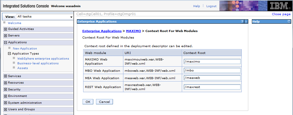Screen dimensions: 293x115
Task: Select maximouiweb.war URI cell
Action: coord(153,61)
